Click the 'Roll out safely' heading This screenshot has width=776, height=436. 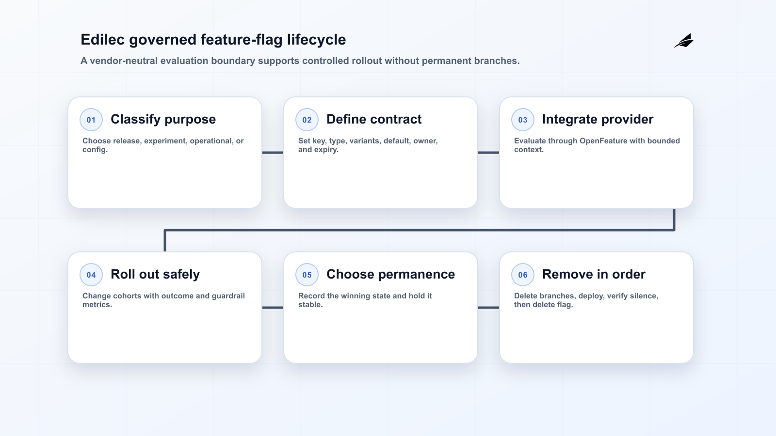pos(155,274)
